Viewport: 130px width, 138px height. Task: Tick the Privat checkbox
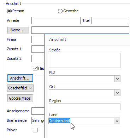click(x=35, y=130)
